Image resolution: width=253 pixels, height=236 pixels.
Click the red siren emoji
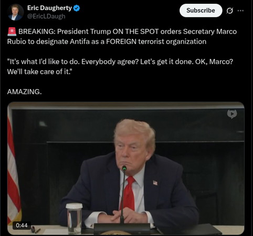click(12, 31)
